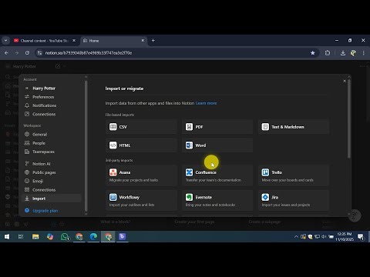Open Teamspaces settings
The height and width of the screenshot is (277, 370).
[52, 152]
